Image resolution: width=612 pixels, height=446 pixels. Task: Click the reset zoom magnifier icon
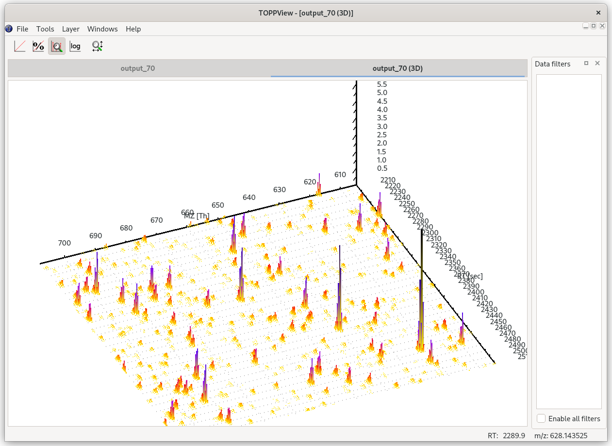pos(98,46)
